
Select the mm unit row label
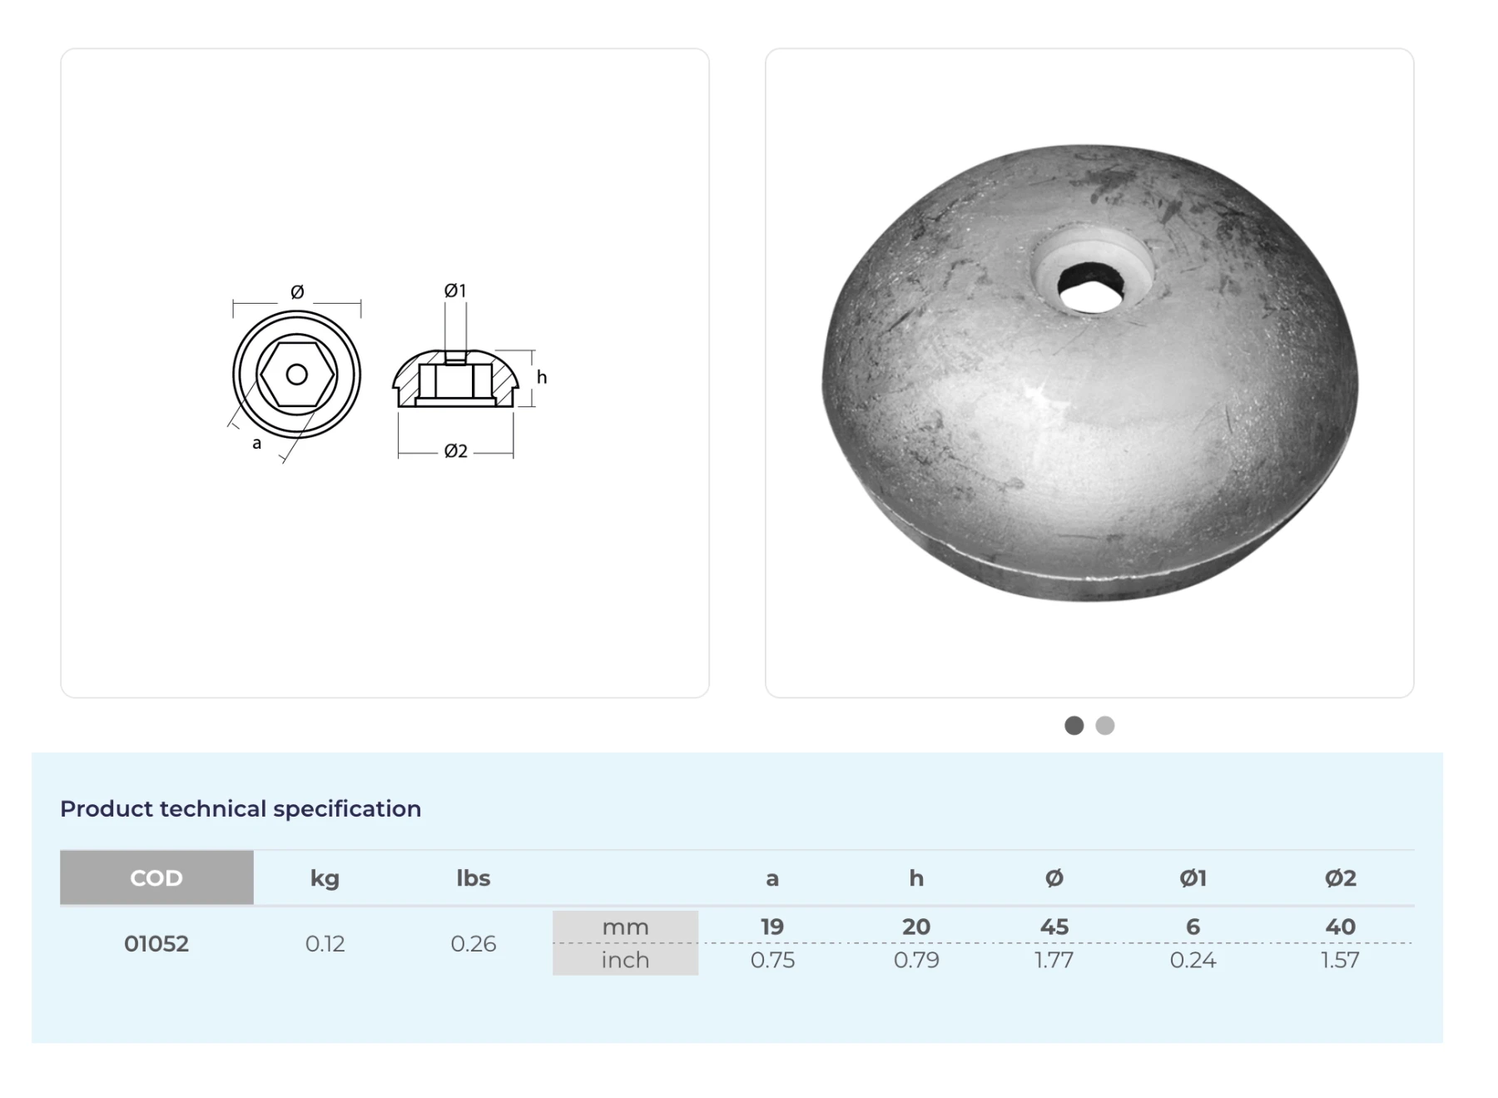click(x=625, y=927)
